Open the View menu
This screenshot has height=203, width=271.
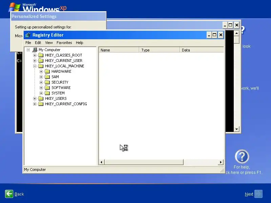(x=49, y=43)
